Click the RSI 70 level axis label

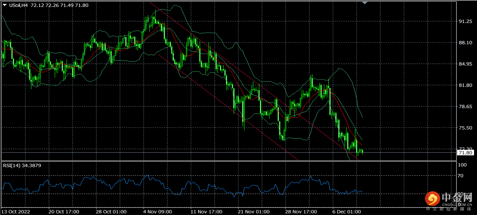460,176
